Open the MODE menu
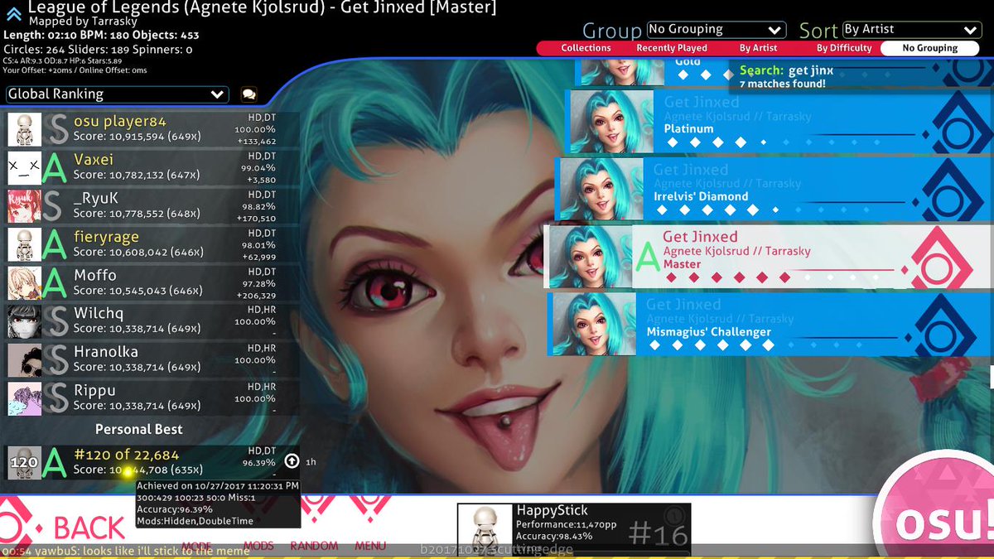This screenshot has width=994, height=559. 196,546
